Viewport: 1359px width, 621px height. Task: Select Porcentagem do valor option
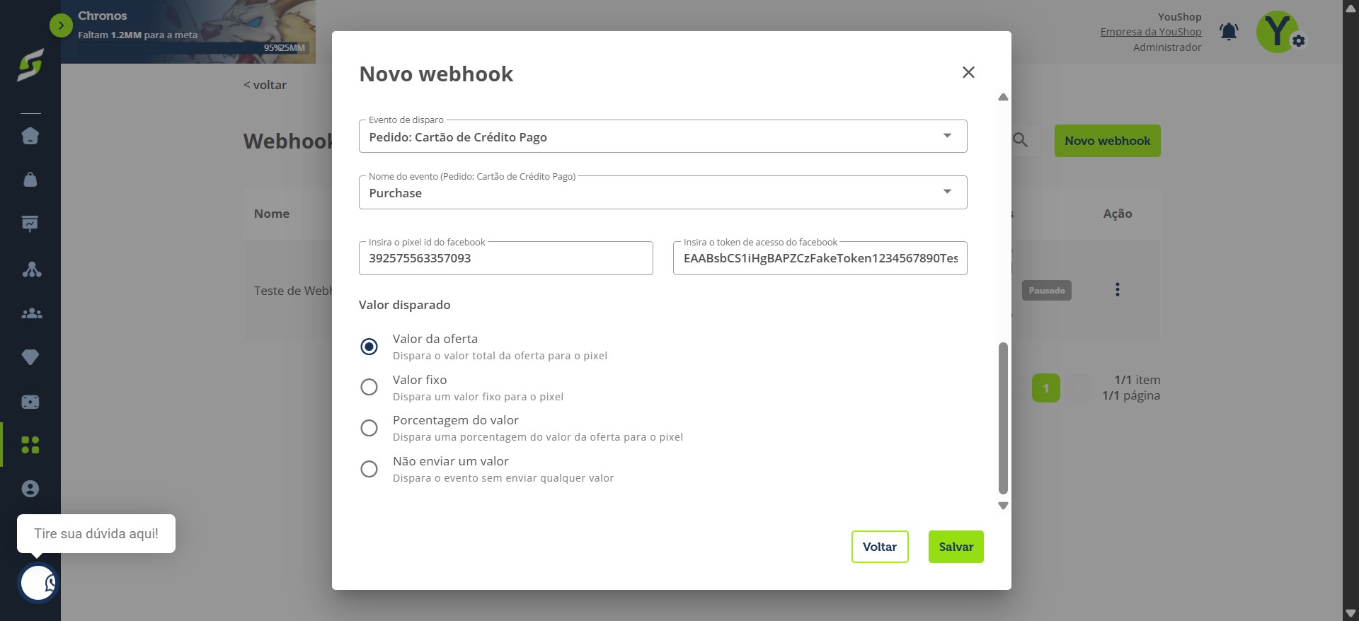[x=369, y=428]
